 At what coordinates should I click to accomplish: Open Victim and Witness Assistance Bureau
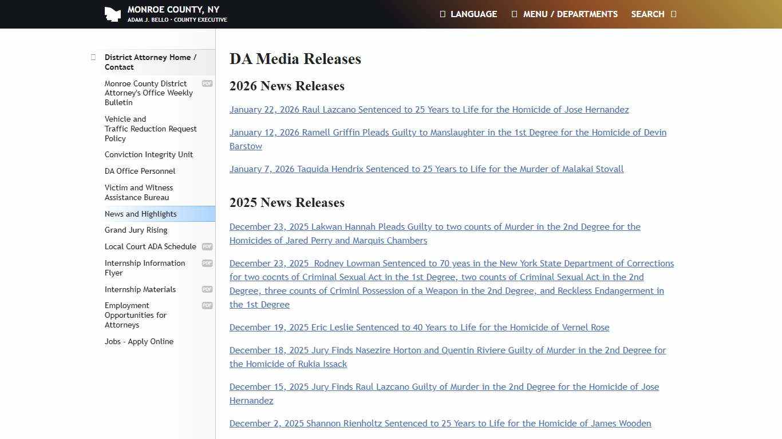(139, 192)
